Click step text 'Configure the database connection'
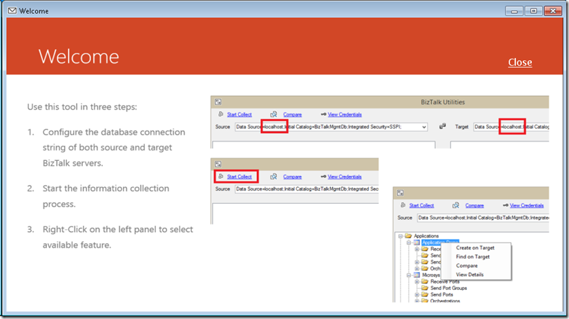Screen dimensions: 569x319 114,132
